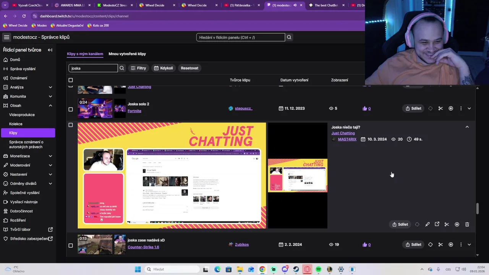Open Windows Start menu

(138, 269)
